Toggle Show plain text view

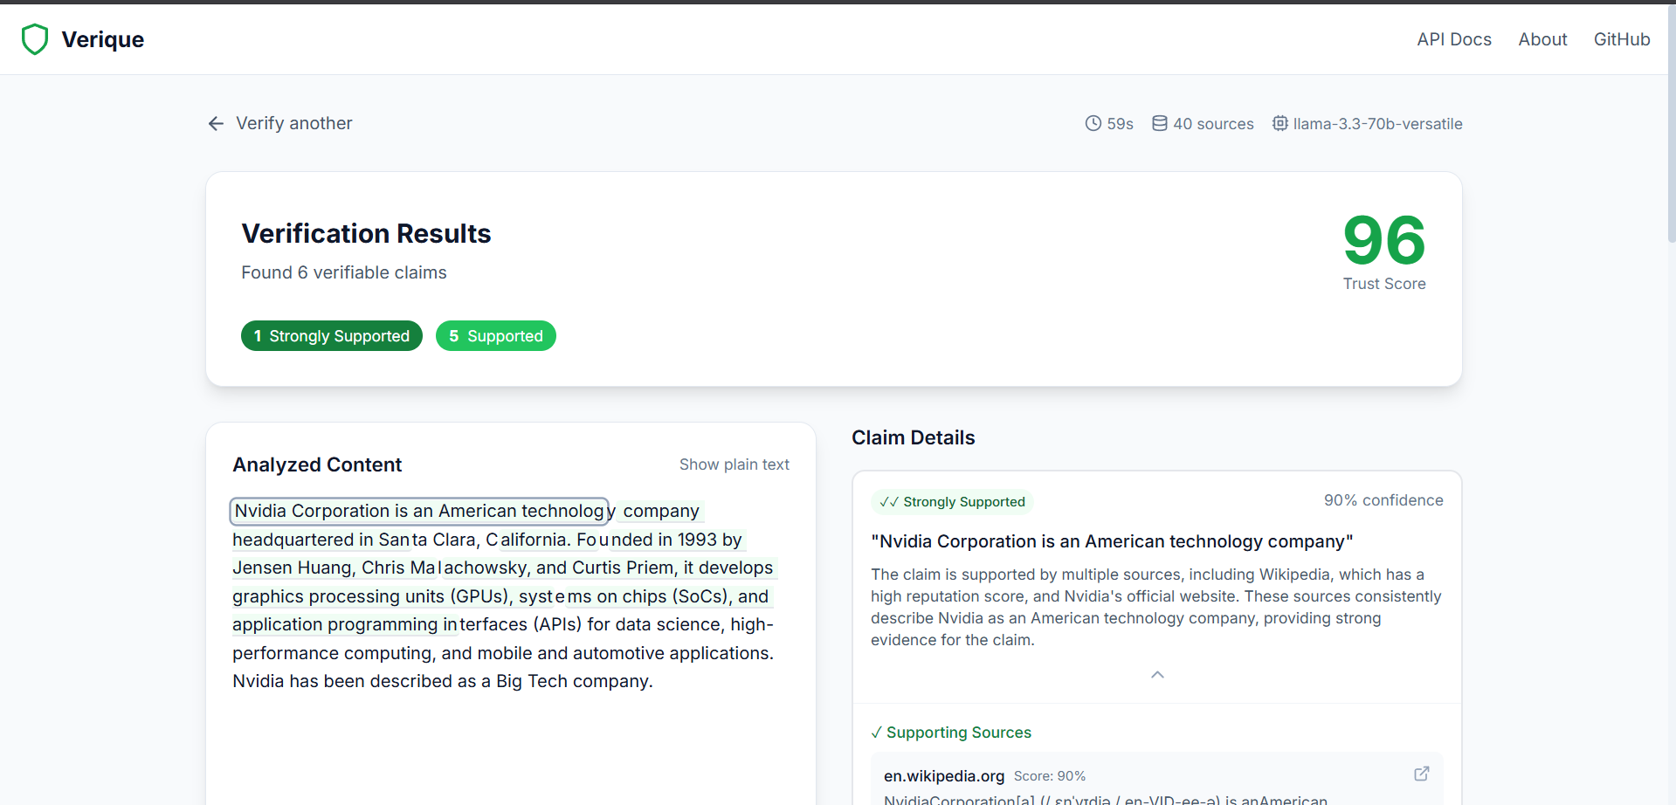(x=734, y=464)
